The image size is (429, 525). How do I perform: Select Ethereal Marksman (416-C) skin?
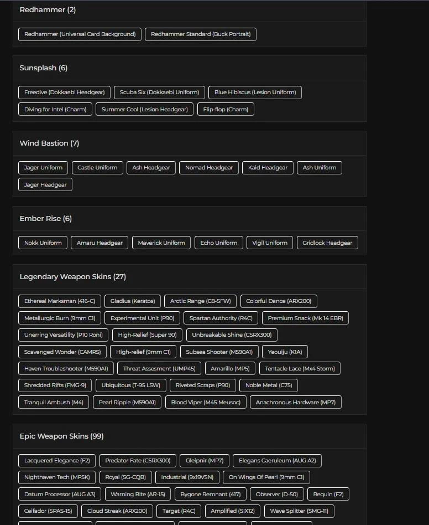60,302
